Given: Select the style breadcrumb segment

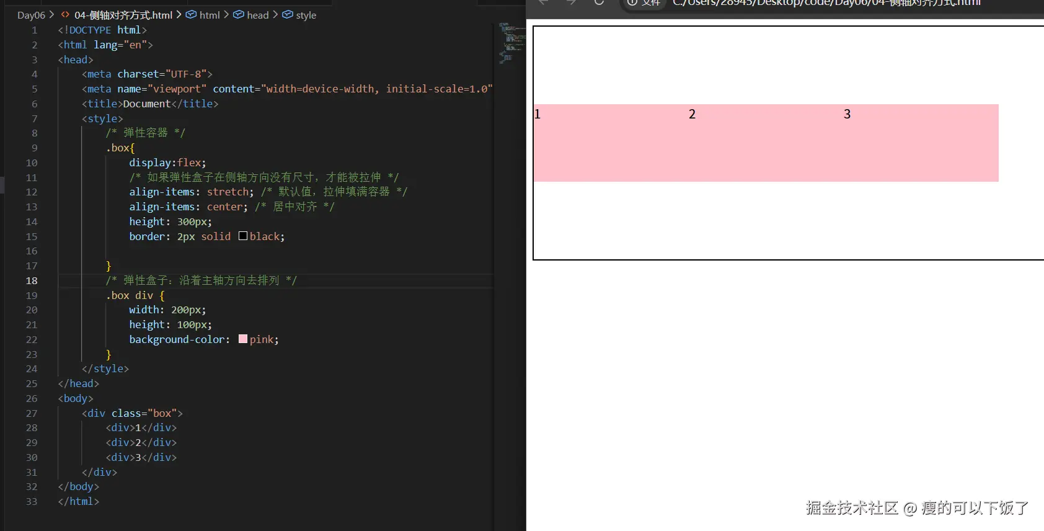Looking at the screenshot, I should click(x=306, y=15).
